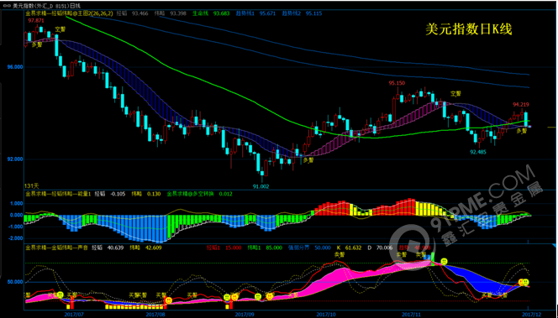
Task: Click D value 70.006
Action: pos(383,248)
